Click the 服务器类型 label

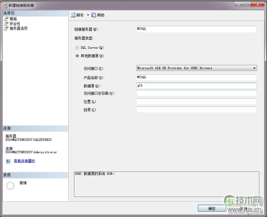pyautogui.click(x=84, y=38)
